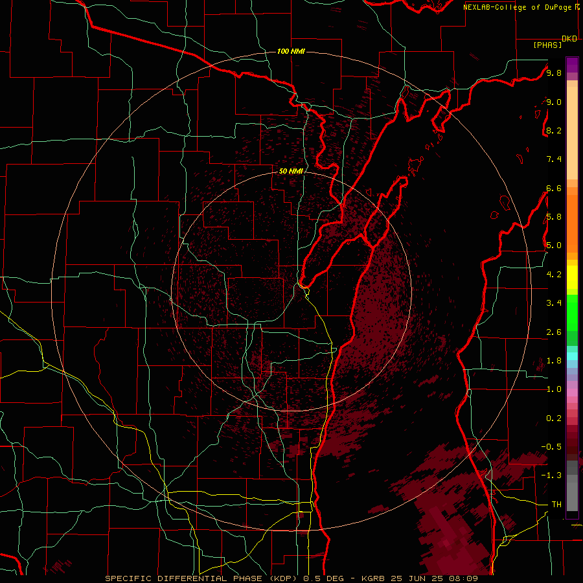Pick the pink segment of the color scale
583x583 pixels.
(x=572, y=393)
